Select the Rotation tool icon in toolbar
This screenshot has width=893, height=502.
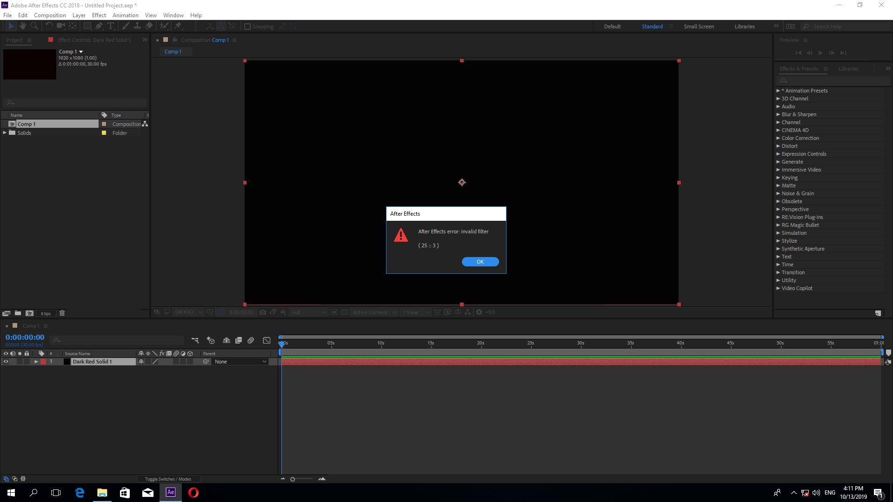tap(48, 26)
